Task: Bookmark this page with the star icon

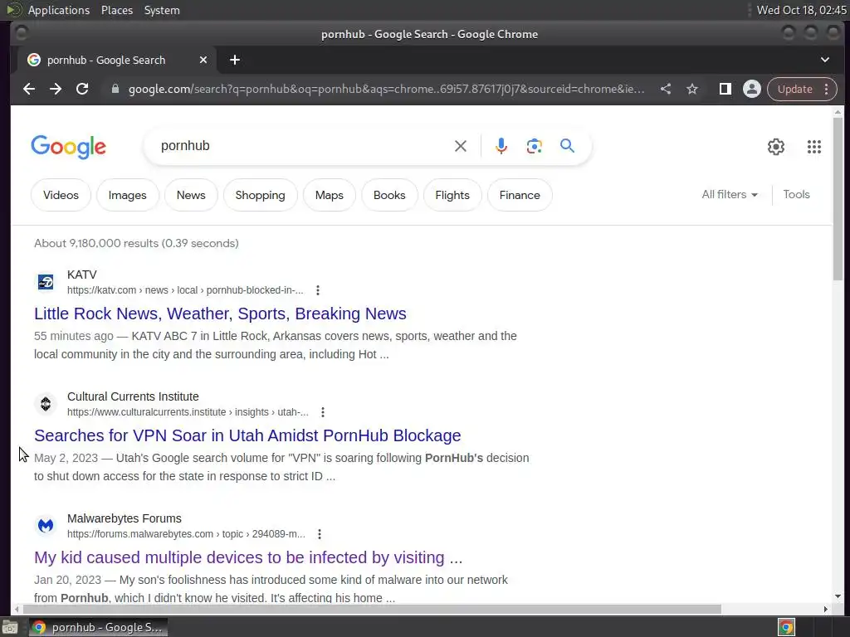Action: coord(692,89)
